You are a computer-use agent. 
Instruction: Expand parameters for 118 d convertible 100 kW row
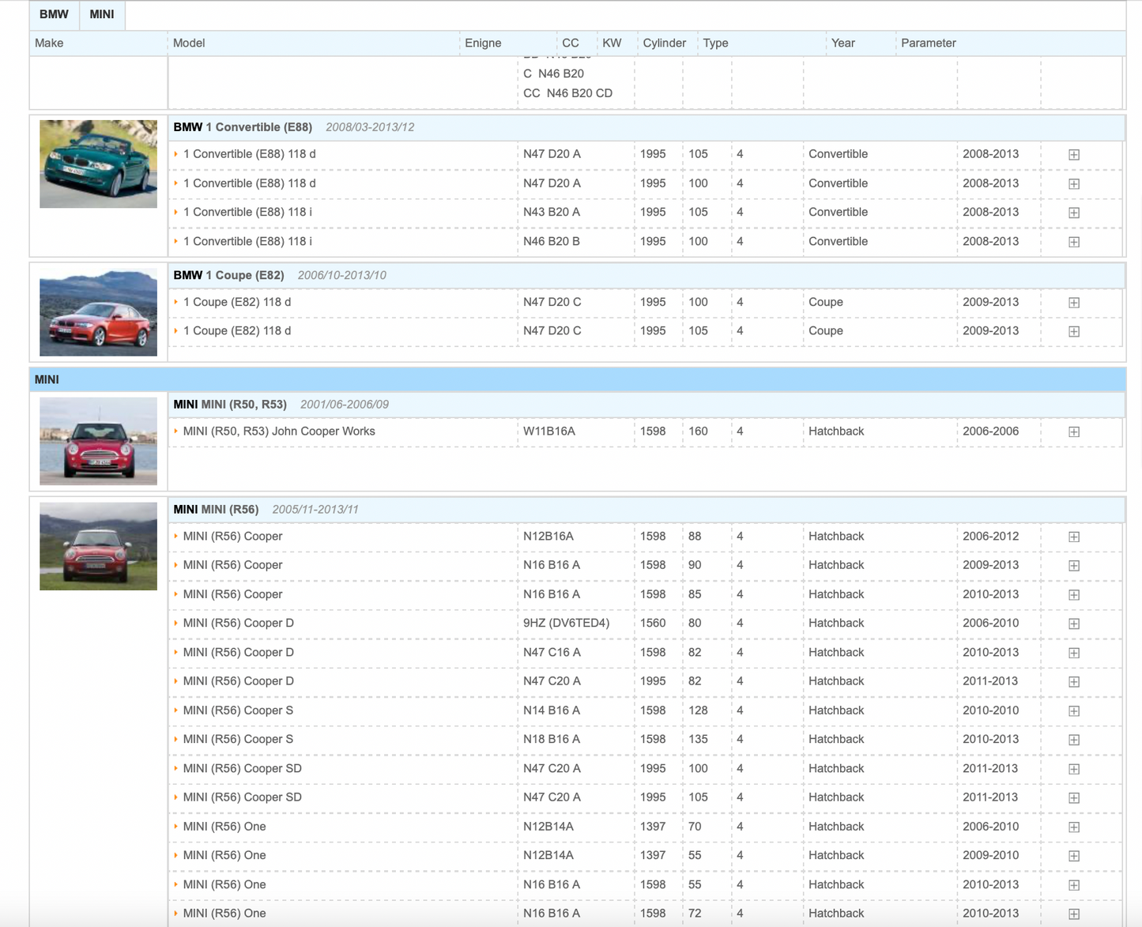[x=1074, y=184]
